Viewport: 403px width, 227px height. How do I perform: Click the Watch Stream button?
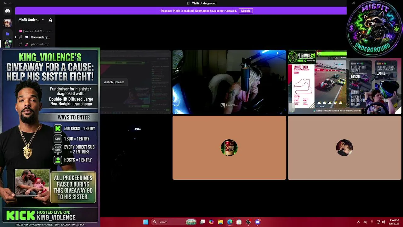coord(114,82)
